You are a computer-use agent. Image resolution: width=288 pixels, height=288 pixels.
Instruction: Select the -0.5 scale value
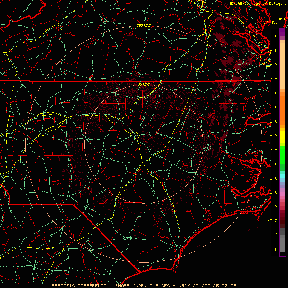(272, 221)
